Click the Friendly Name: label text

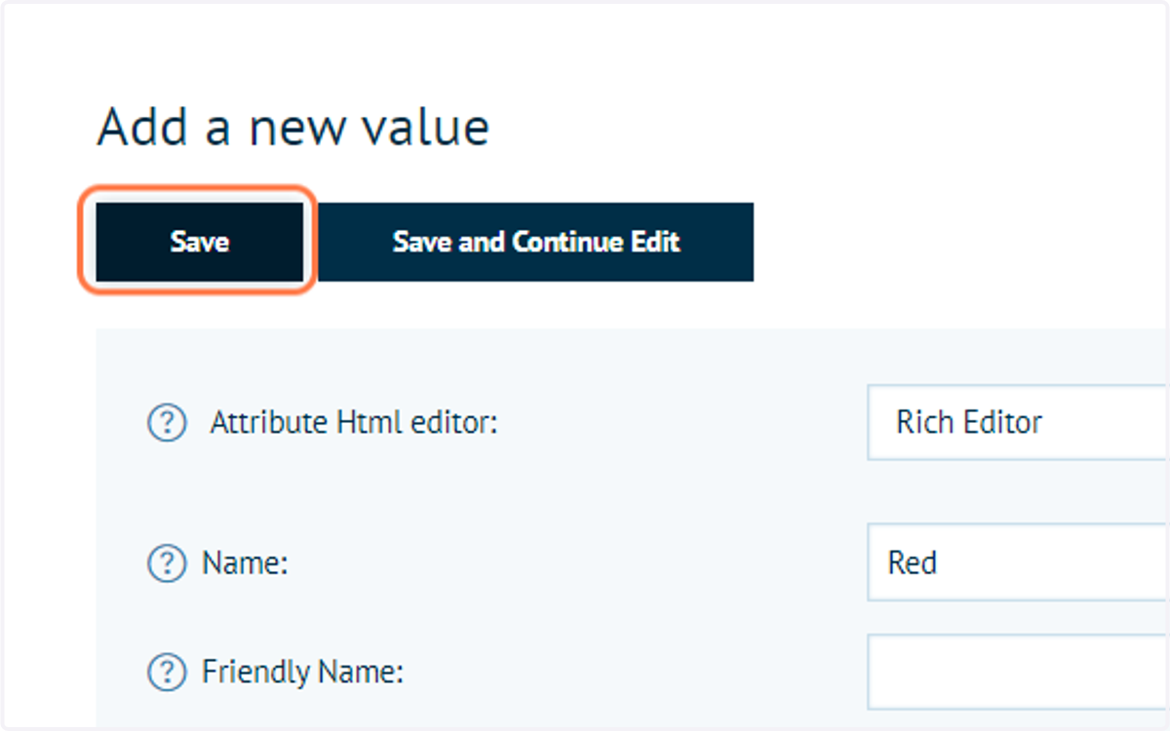point(302,672)
